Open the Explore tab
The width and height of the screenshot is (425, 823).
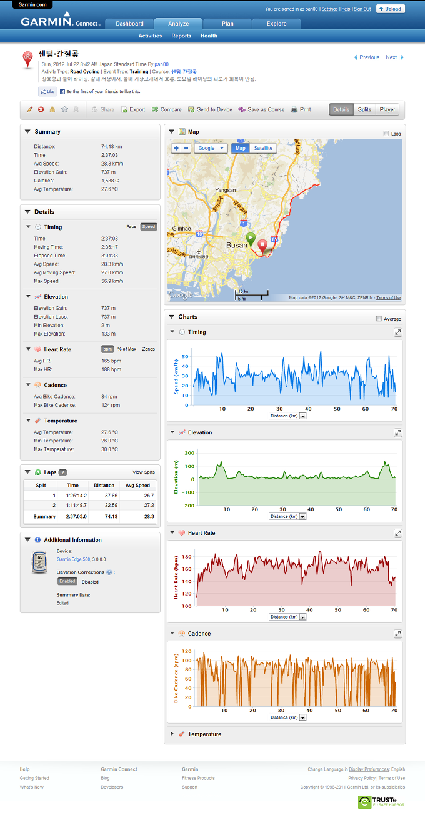pos(276,24)
